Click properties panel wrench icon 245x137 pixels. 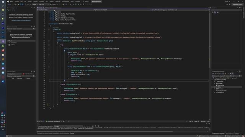(x=218, y=13)
